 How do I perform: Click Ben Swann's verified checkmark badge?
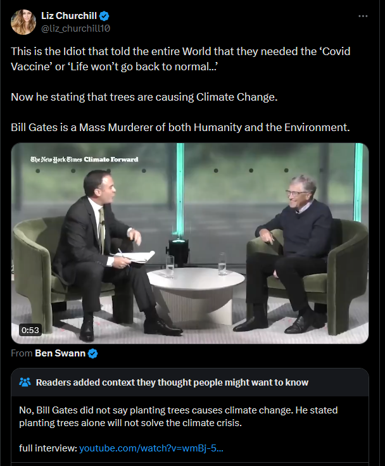pos(93,353)
